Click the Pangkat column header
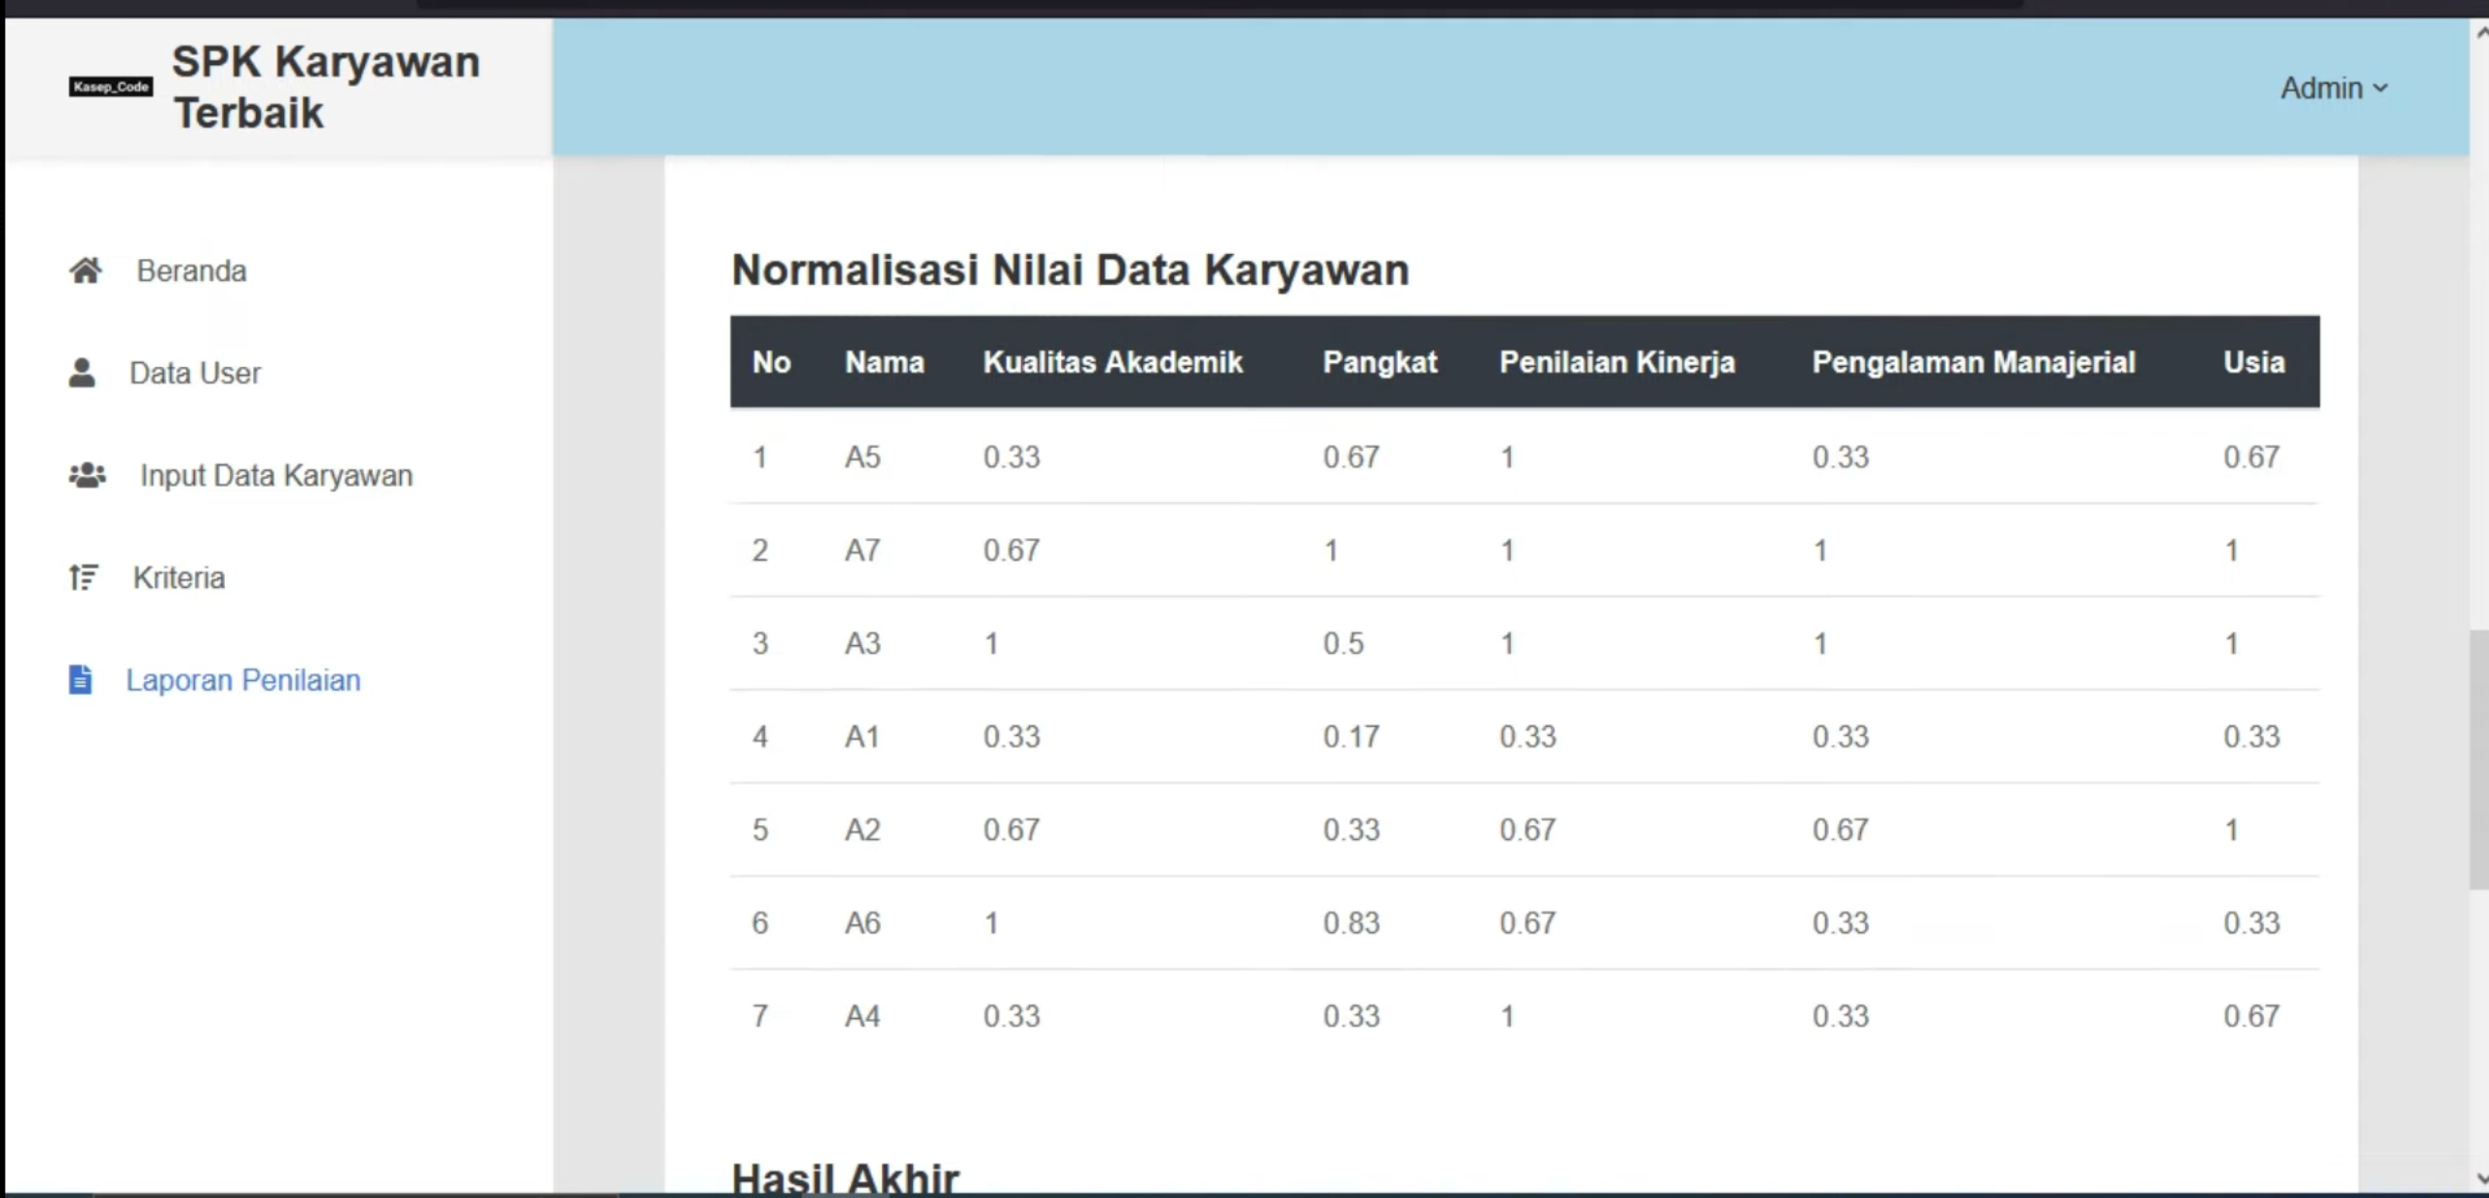This screenshot has width=2489, height=1198. point(1379,362)
